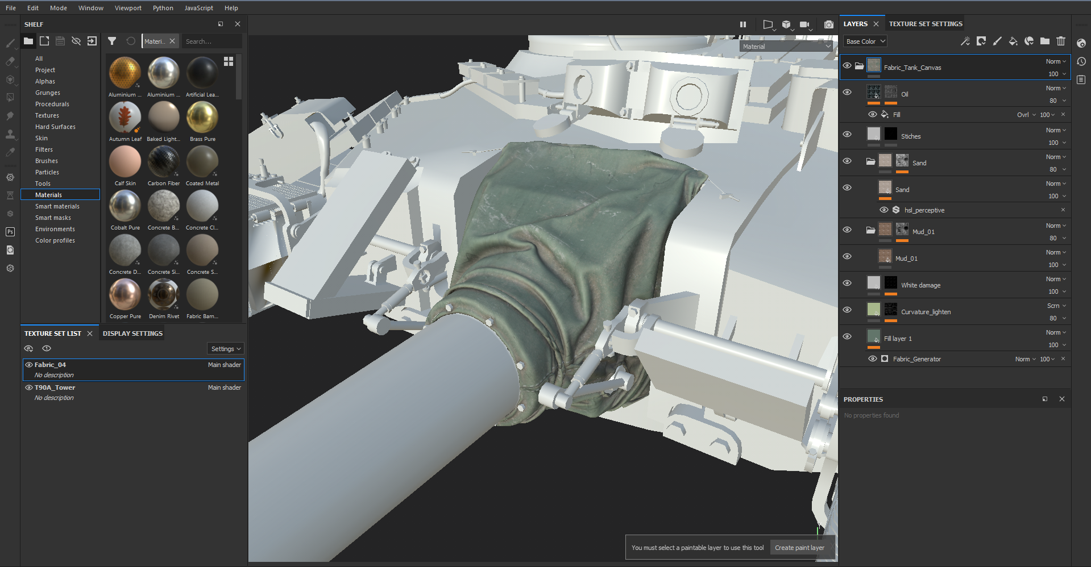Open the Base Color channel dropdown
The image size is (1091, 567).
click(x=865, y=41)
